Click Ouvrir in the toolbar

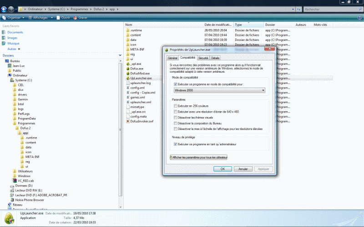[x=63, y=18]
